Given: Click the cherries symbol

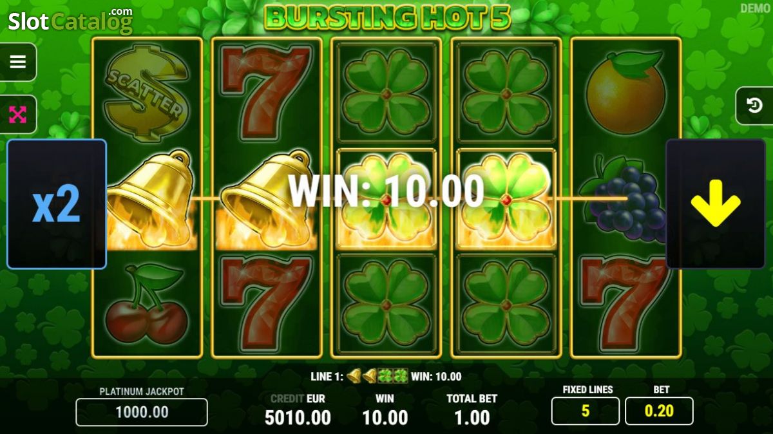Looking at the screenshot, I should point(147,305).
